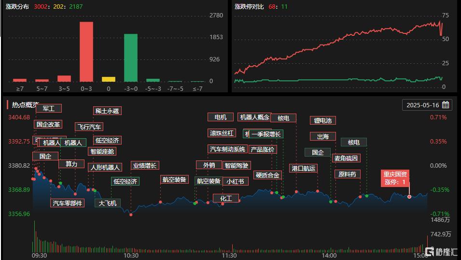
Task: Click the 大飞机 green tag
Action: coord(108,203)
